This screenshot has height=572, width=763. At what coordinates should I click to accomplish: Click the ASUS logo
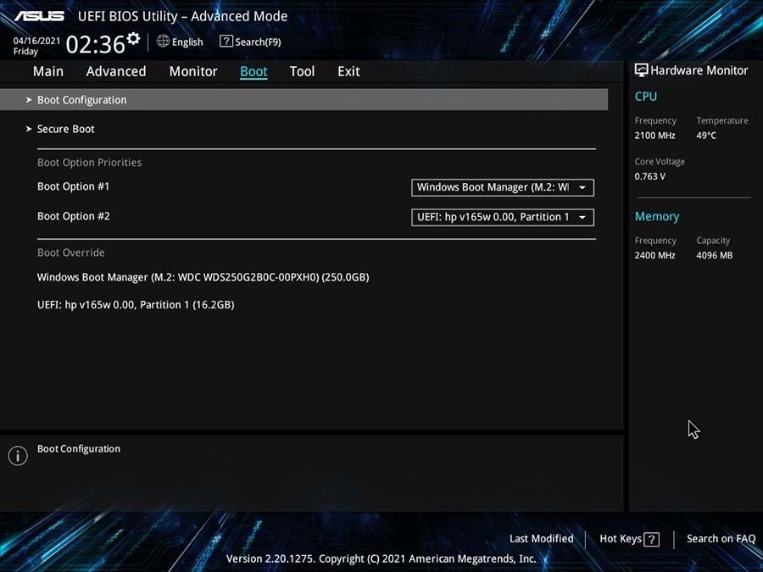tap(39, 16)
